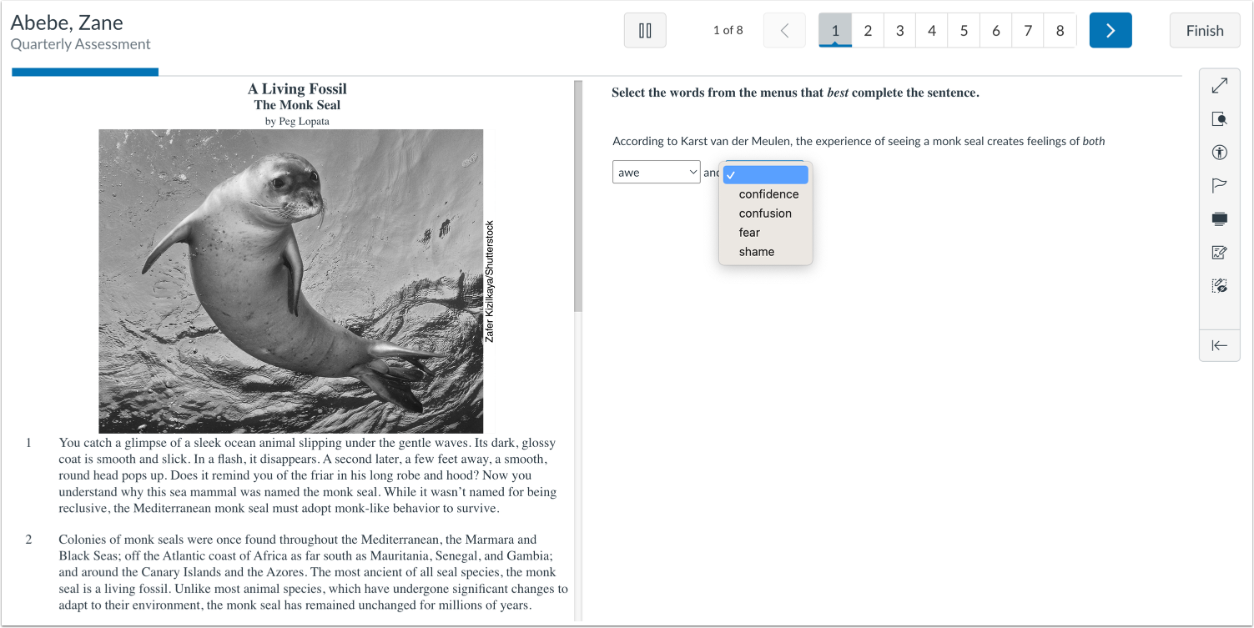Open the notepad annotation tool
The width and height of the screenshot is (1254, 628).
point(1219,252)
